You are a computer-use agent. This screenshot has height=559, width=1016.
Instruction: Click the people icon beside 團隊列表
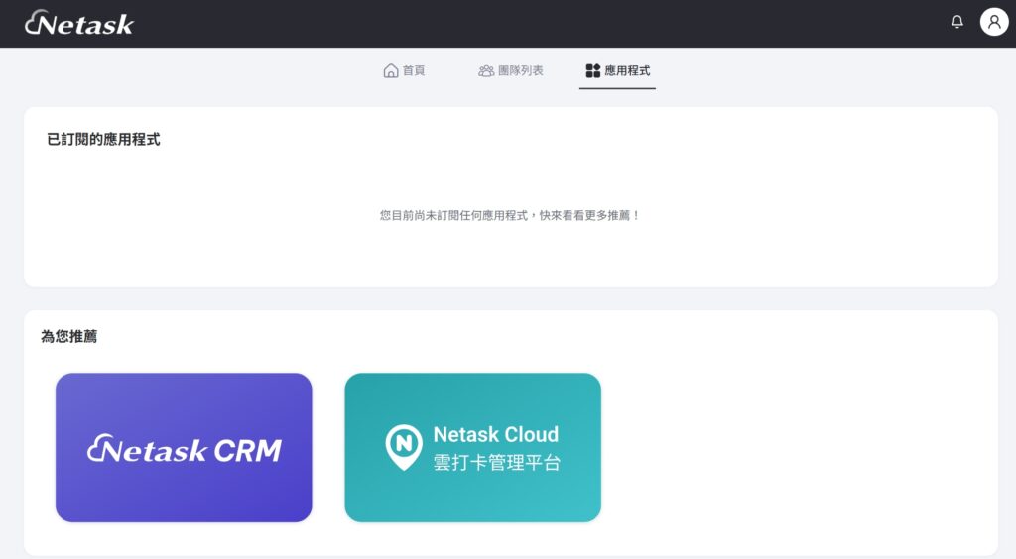[x=486, y=71]
